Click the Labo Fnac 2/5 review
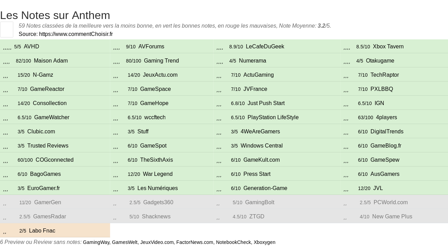The width and height of the screenshot is (448, 246). click(x=42, y=231)
